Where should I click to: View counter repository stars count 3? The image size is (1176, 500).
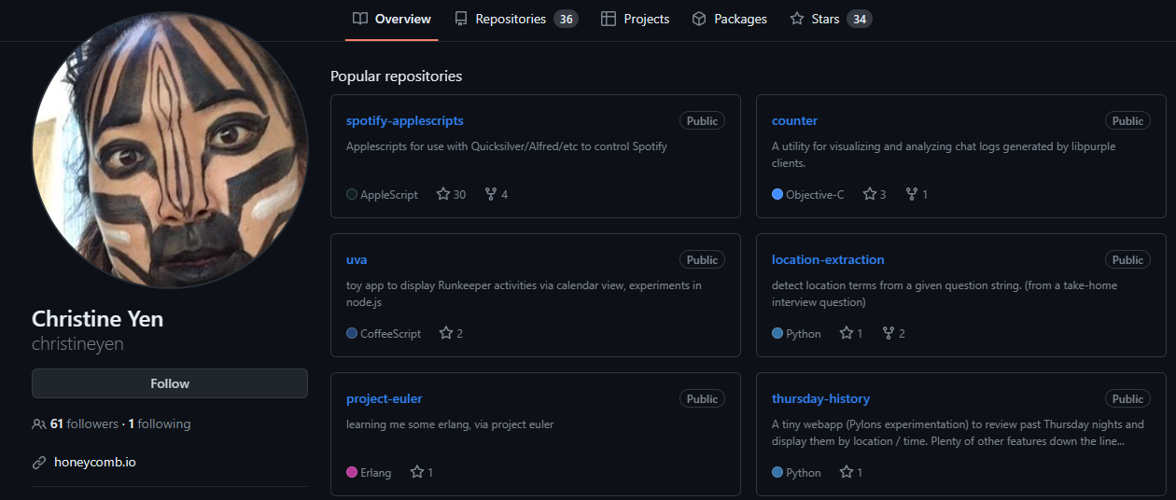click(x=875, y=194)
